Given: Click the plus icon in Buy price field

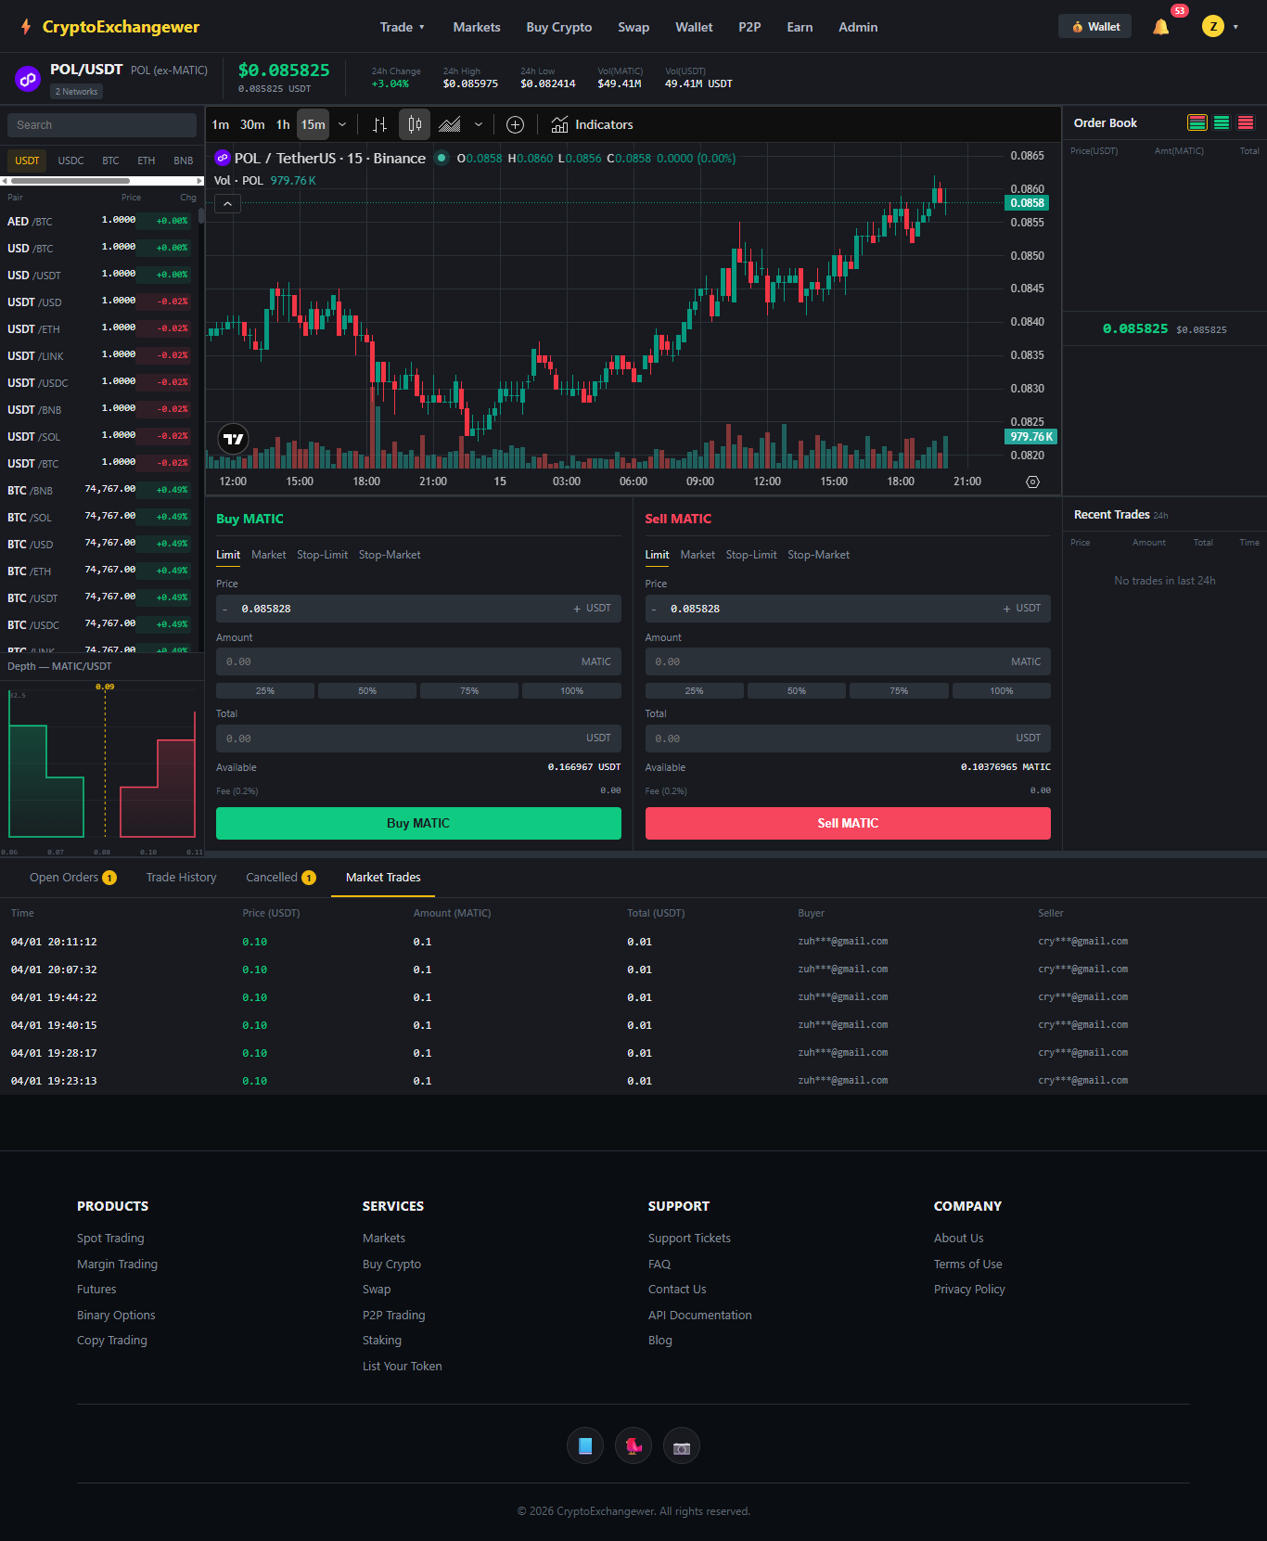Looking at the screenshot, I should [577, 609].
